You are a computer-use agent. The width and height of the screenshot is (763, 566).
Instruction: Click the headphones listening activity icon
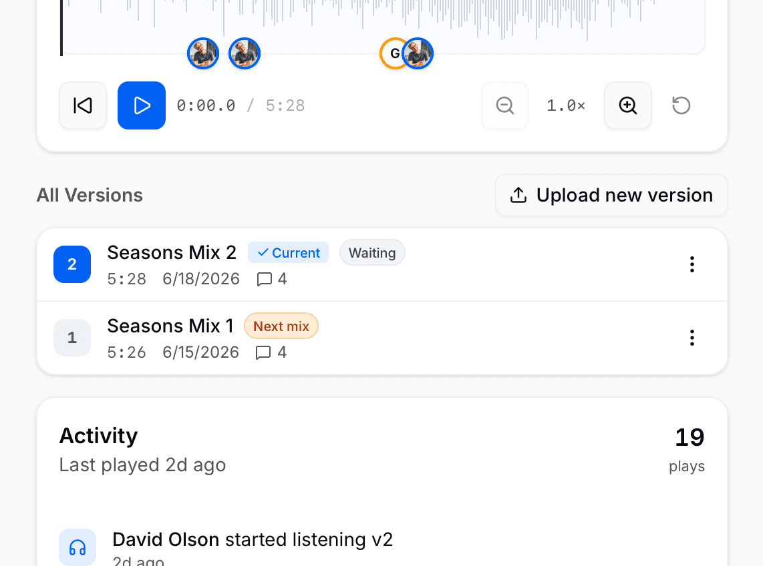(78, 547)
